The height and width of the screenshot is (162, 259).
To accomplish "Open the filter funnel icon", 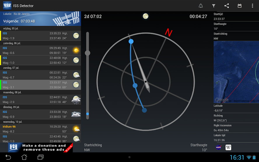I will [213, 6].
